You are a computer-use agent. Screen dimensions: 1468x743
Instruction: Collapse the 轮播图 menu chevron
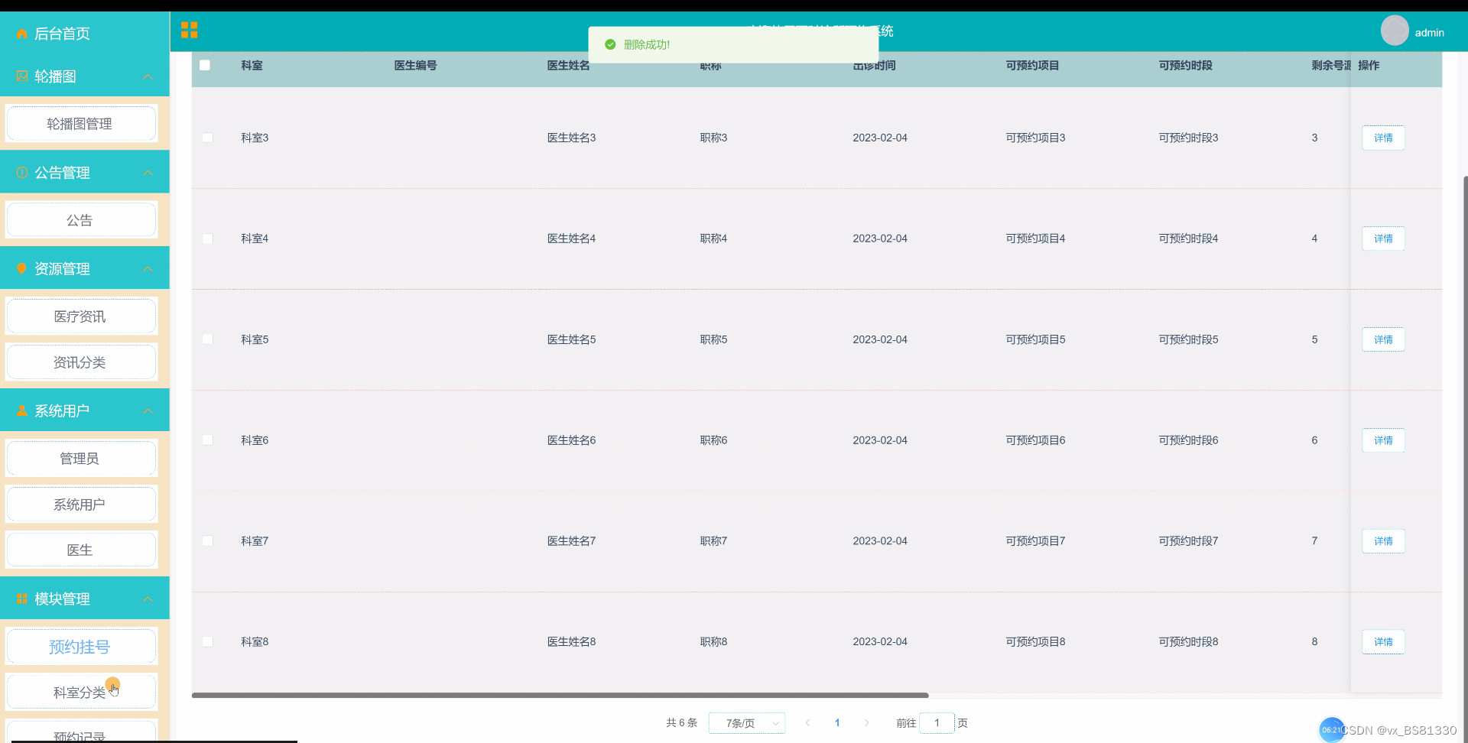tap(148, 76)
